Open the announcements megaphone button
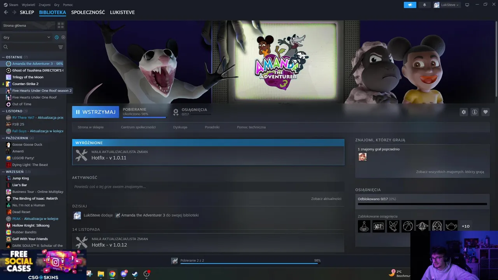This screenshot has height=280, width=498. [410, 5]
